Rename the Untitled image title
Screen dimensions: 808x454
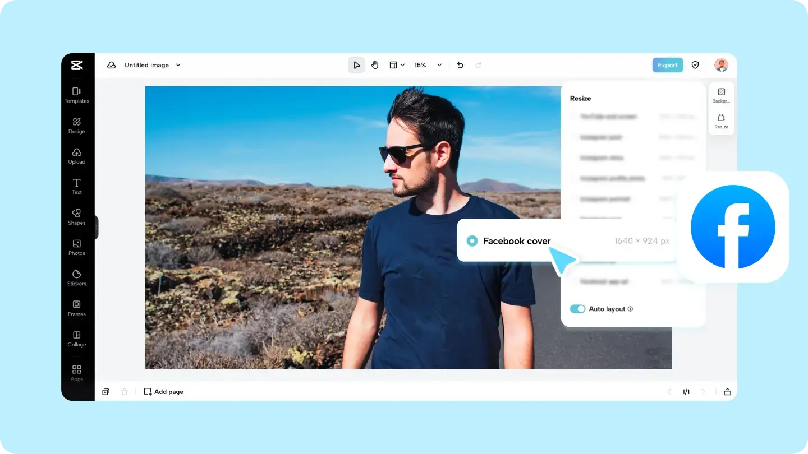coord(146,65)
